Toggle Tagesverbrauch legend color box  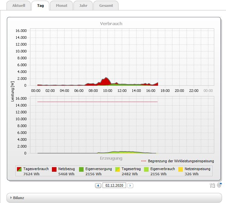click(20, 169)
